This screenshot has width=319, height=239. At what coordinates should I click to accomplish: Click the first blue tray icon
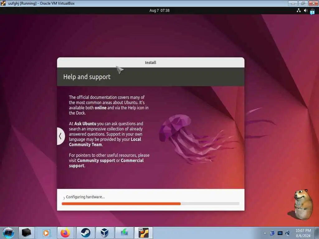point(272,233)
